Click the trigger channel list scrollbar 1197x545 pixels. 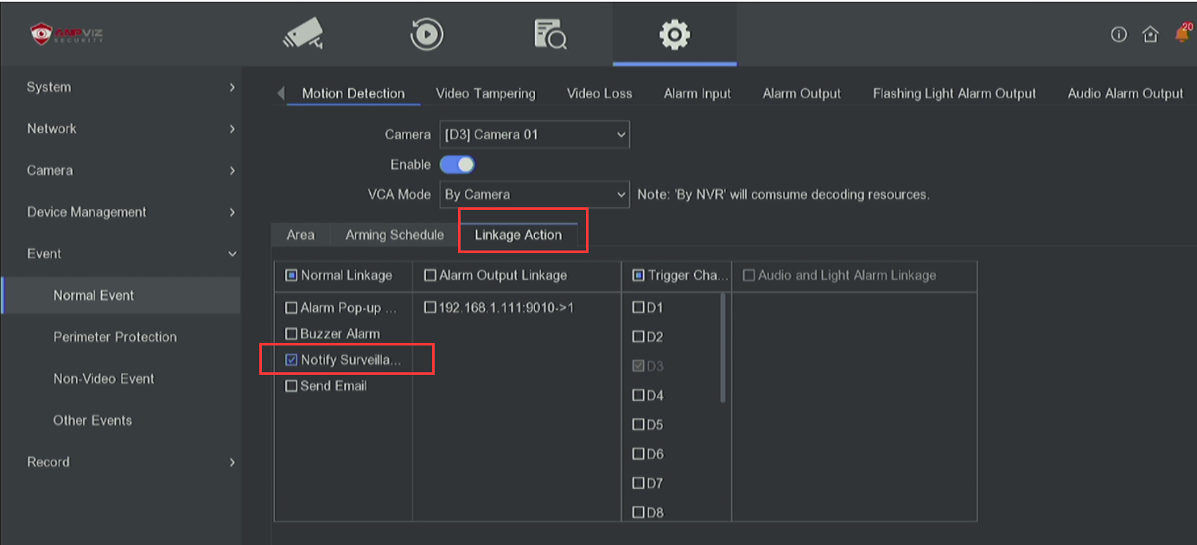point(723,347)
